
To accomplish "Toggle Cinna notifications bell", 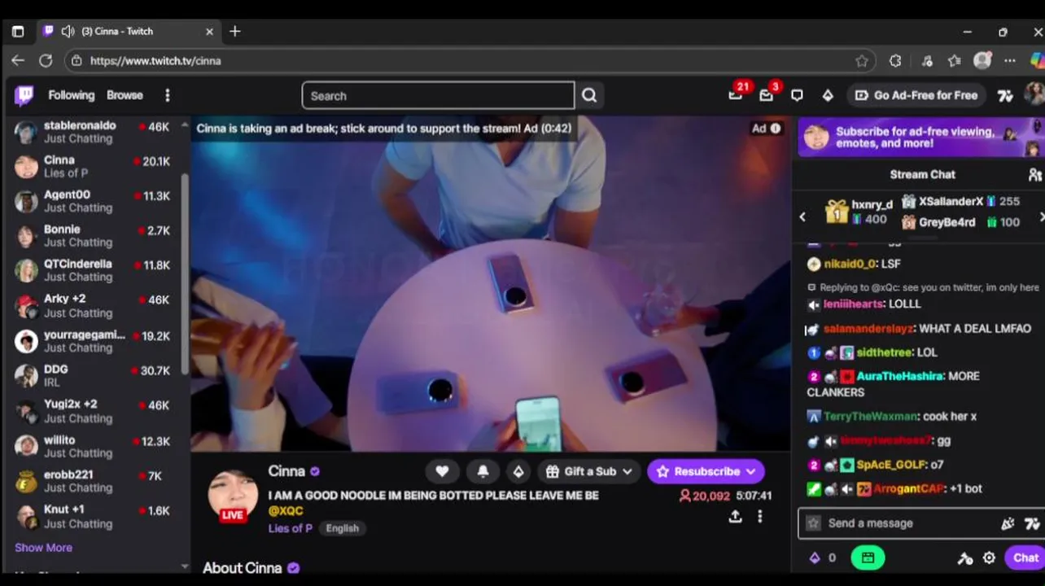I will [x=483, y=471].
